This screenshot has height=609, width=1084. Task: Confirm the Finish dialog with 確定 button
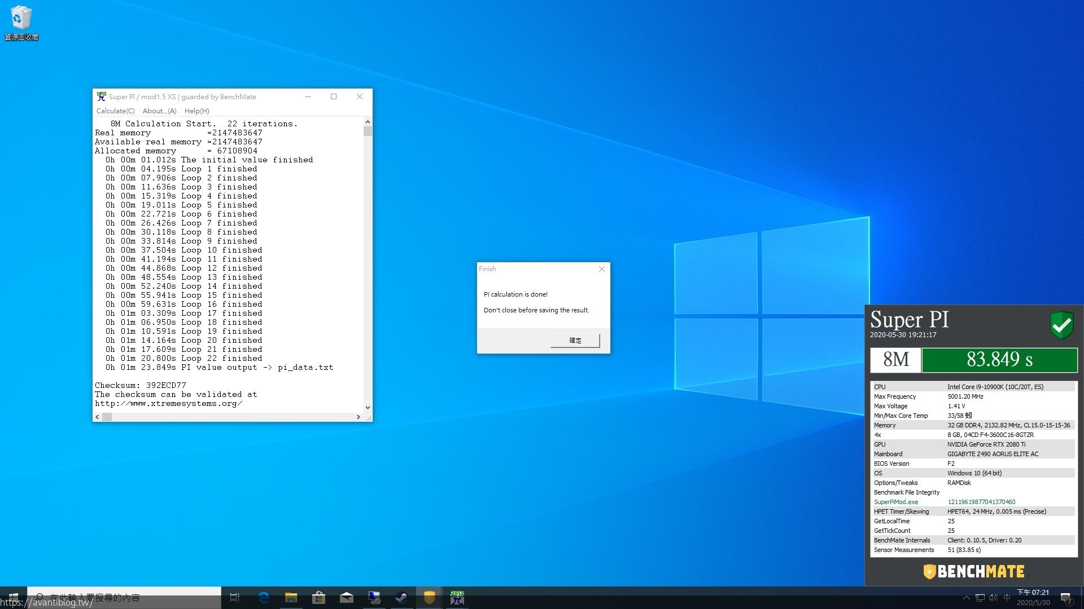pos(575,341)
